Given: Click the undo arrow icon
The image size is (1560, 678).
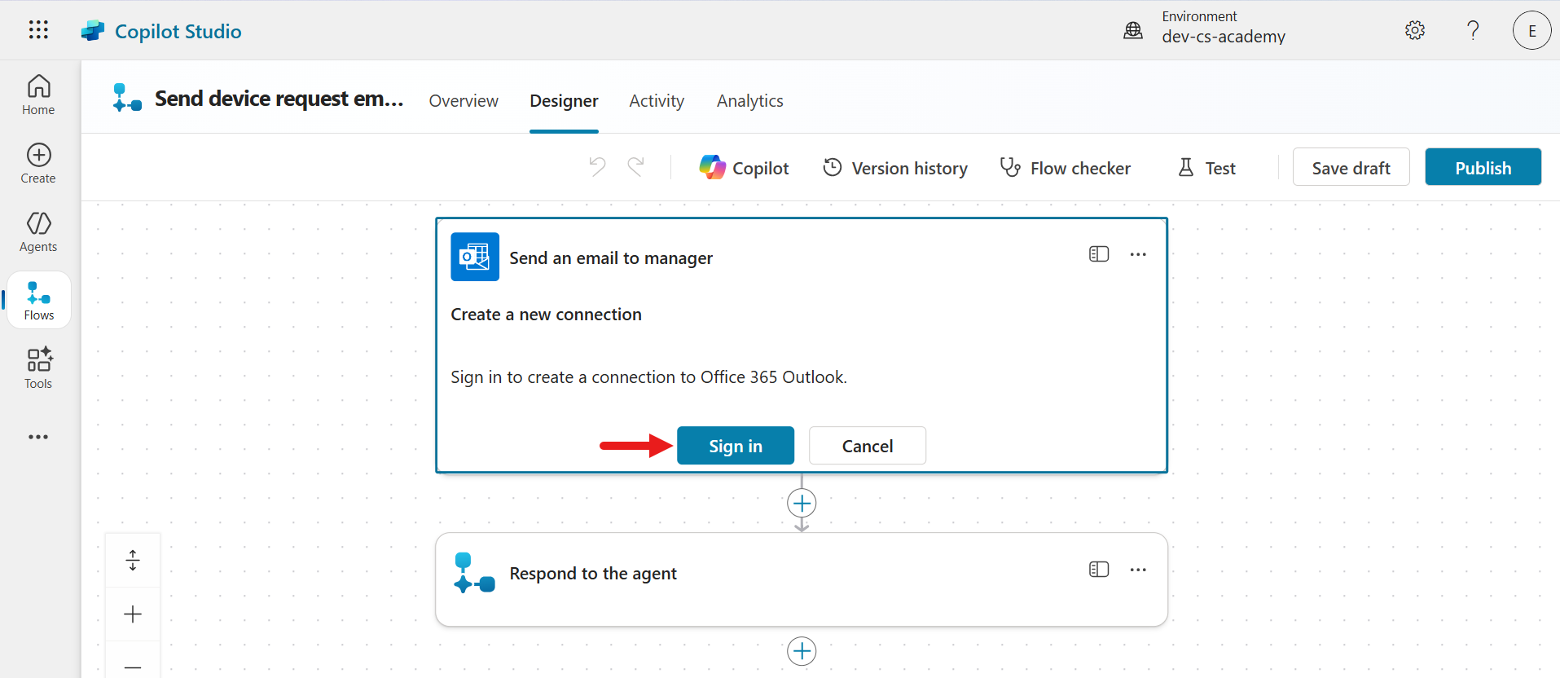Looking at the screenshot, I should (597, 167).
